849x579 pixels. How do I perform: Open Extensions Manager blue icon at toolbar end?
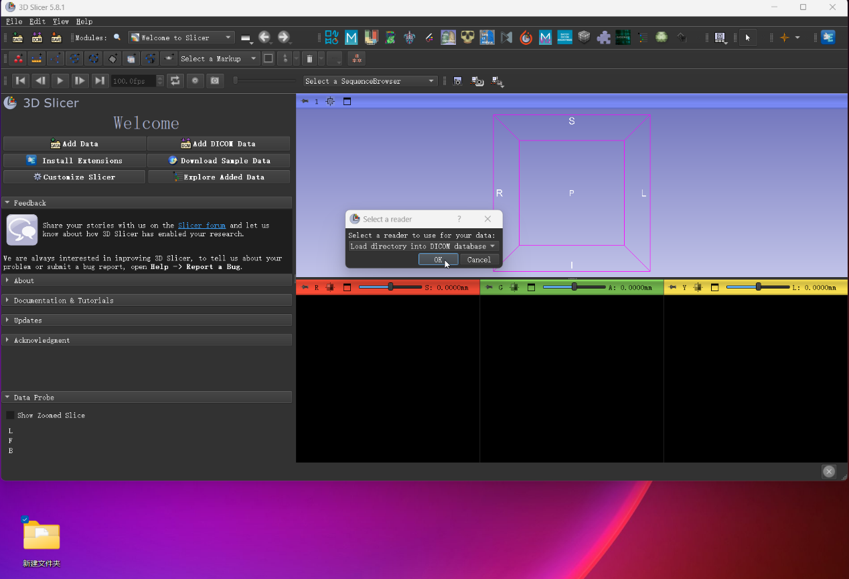828,37
